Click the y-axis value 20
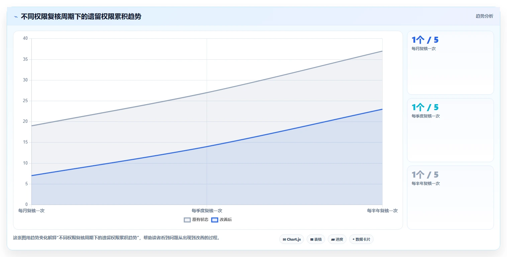 tap(25, 121)
